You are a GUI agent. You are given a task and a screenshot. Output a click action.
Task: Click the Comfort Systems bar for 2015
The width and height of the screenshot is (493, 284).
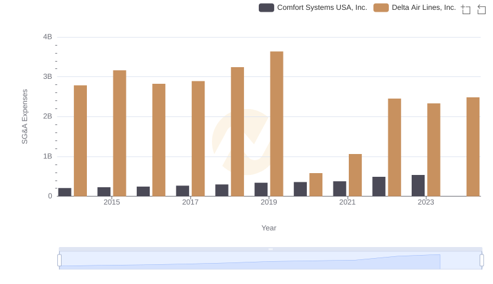tap(104, 192)
